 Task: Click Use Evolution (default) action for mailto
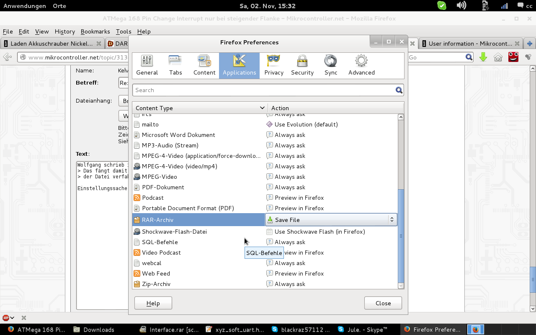pyautogui.click(x=306, y=124)
